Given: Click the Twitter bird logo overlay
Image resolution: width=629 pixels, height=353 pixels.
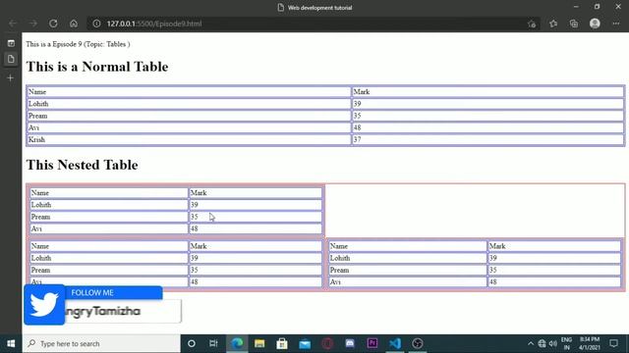Looking at the screenshot, I should (44, 305).
